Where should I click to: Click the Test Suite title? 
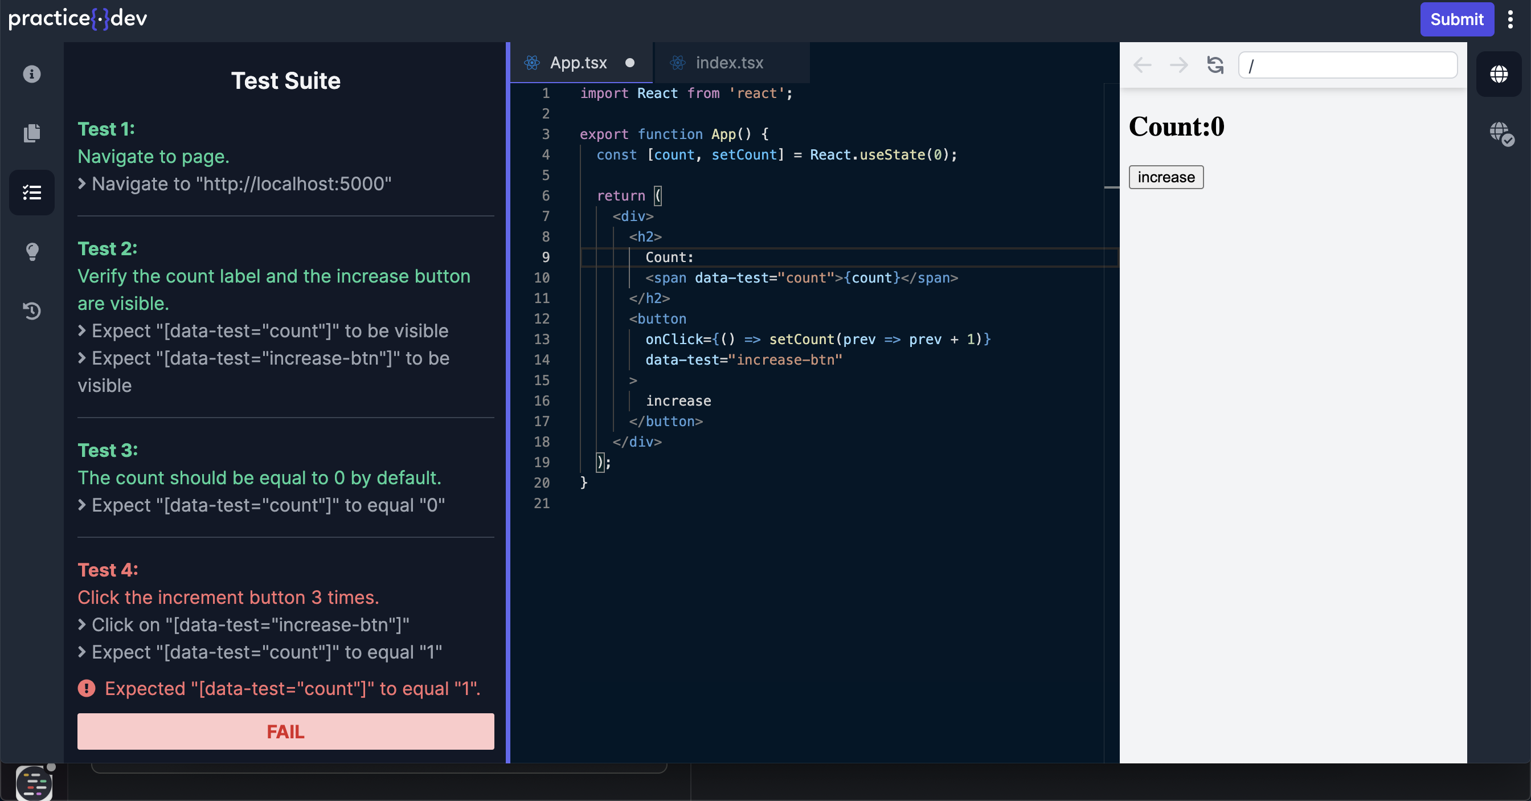point(285,80)
